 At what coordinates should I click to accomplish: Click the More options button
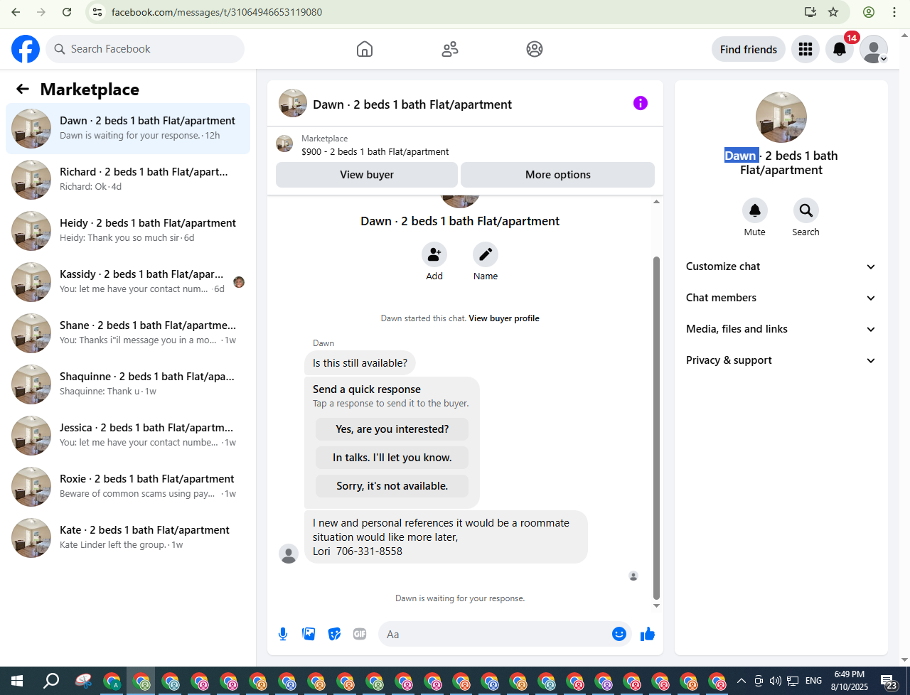tap(558, 175)
